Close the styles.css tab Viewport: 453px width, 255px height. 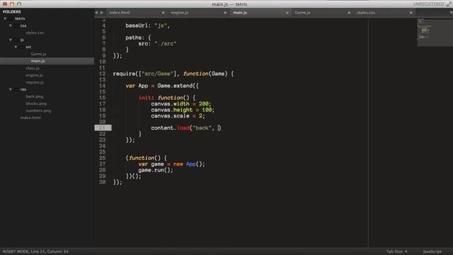click(411, 13)
